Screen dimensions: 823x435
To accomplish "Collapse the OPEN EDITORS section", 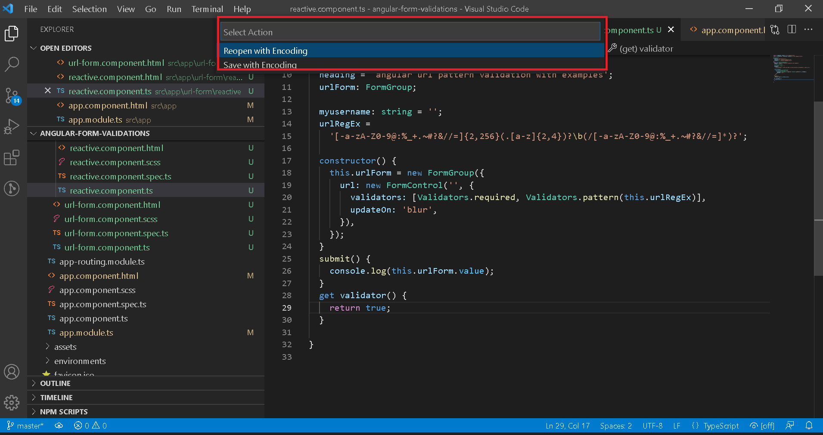I will 61,48.
